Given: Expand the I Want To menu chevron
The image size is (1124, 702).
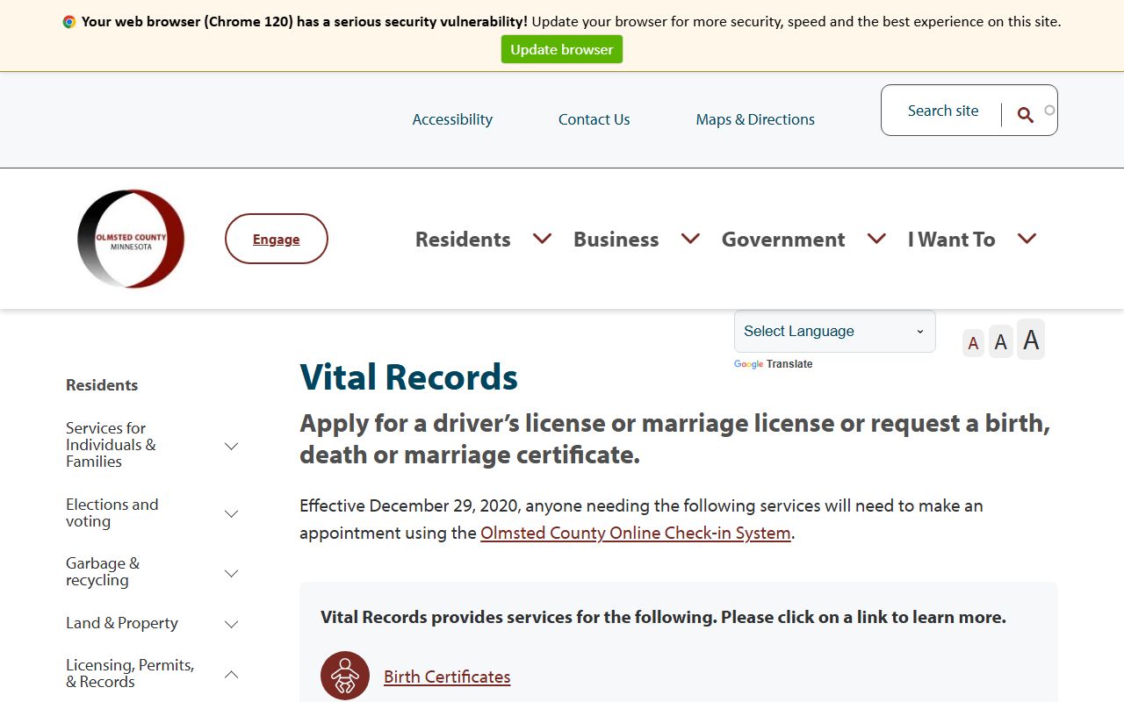Looking at the screenshot, I should point(1027,239).
